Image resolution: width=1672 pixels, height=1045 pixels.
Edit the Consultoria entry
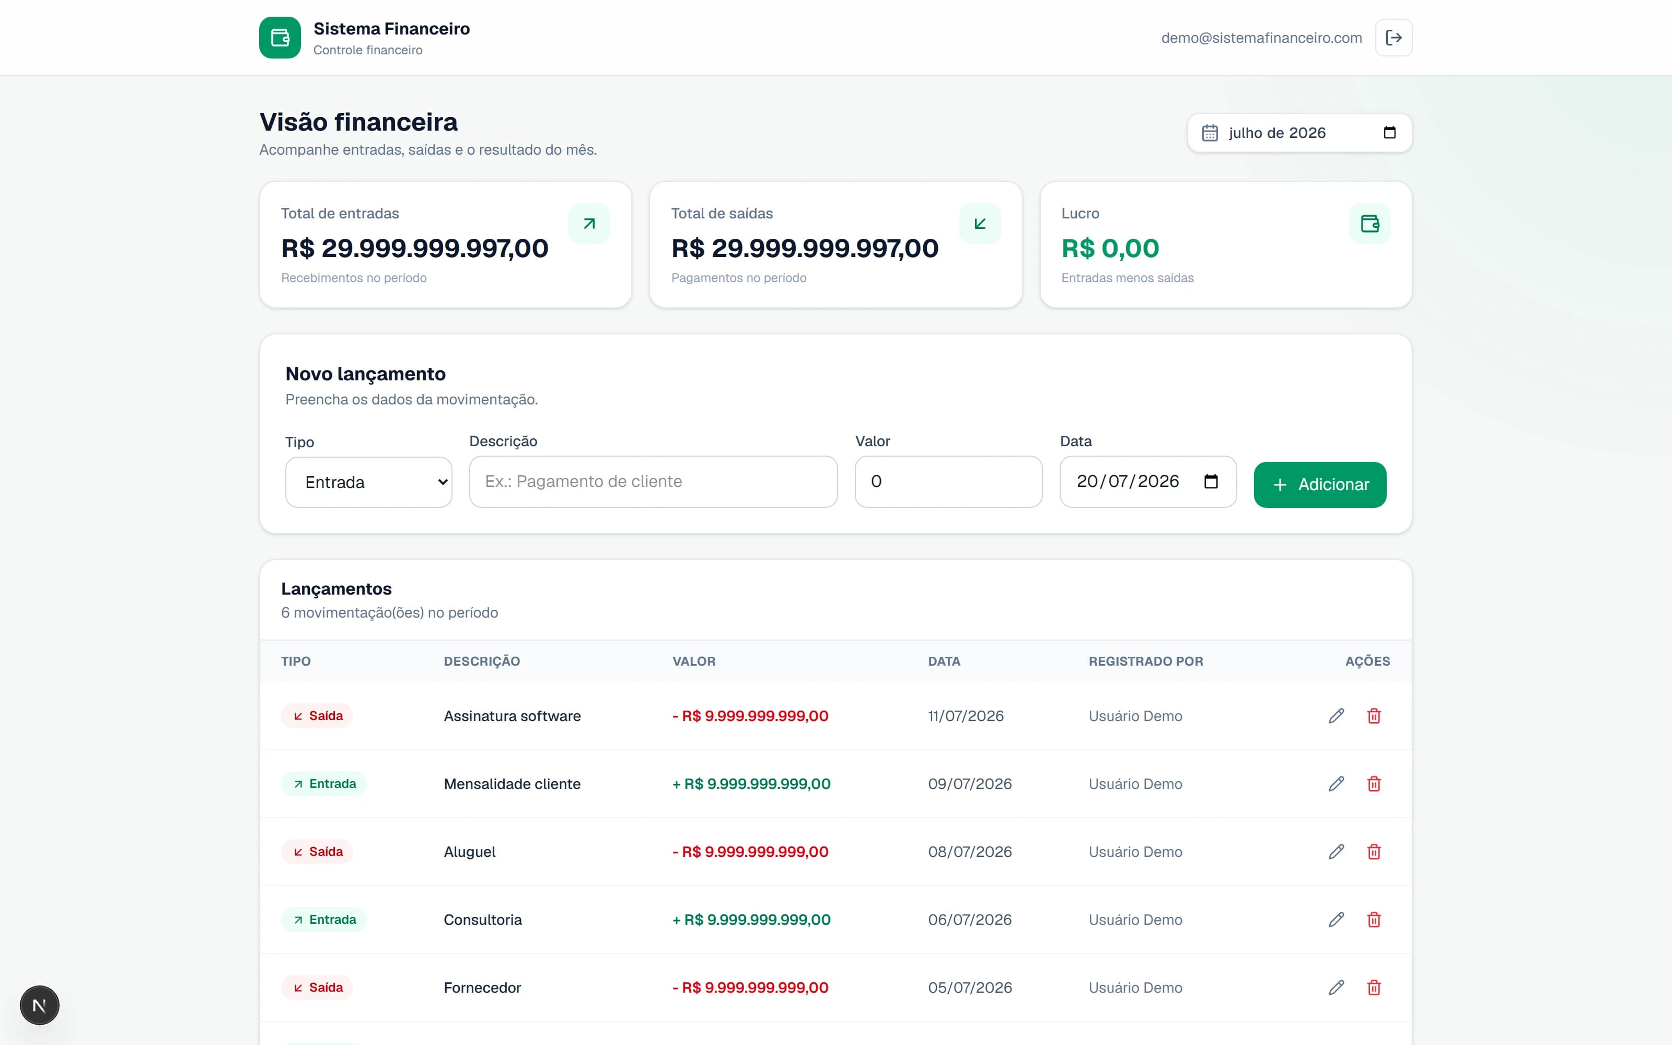tap(1336, 920)
